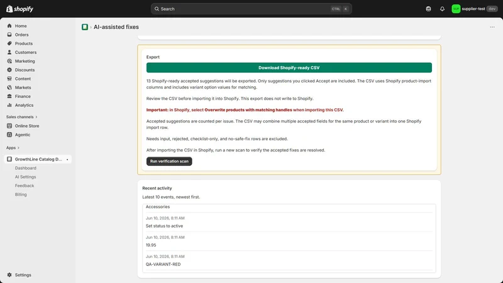Open the GrowthLine Catalog D... app entry

coord(38,159)
